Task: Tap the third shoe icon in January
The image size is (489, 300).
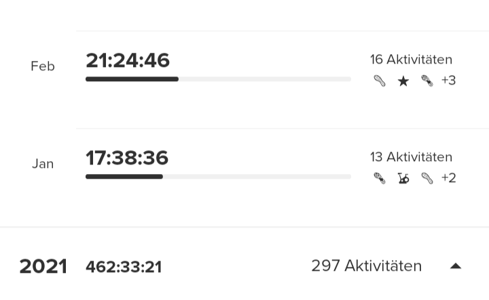Action: (427, 179)
